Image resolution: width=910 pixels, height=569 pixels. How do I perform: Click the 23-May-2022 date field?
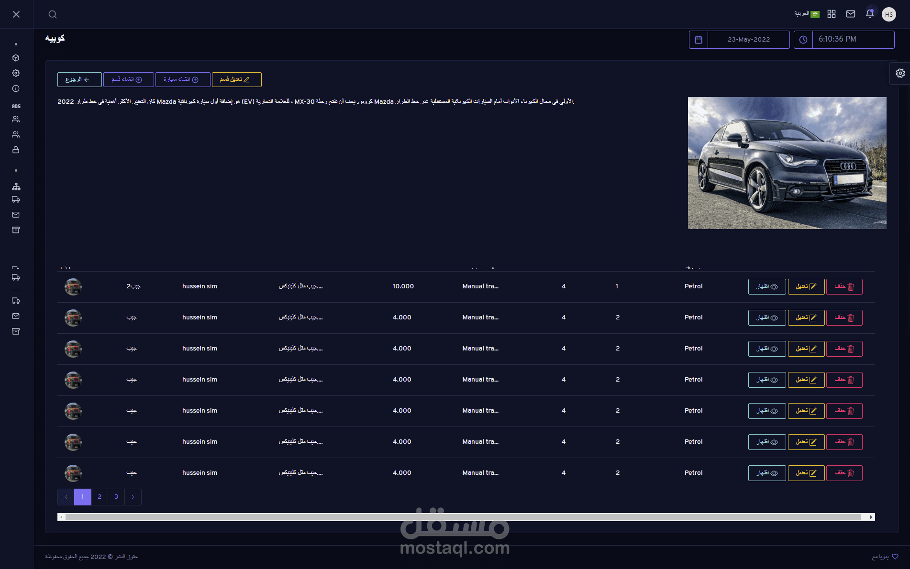click(x=749, y=40)
